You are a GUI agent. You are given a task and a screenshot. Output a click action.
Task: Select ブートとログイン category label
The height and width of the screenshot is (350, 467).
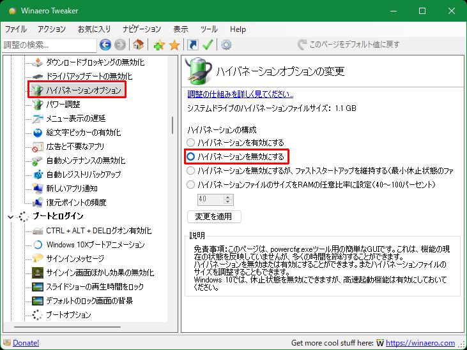(x=57, y=216)
